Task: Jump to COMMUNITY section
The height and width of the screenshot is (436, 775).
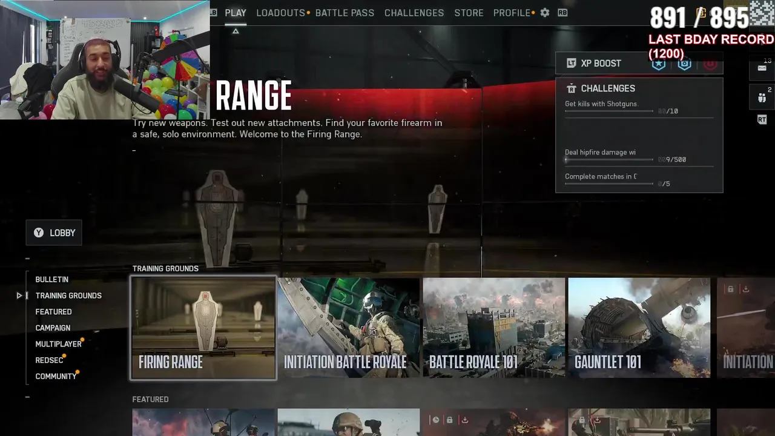Action: point(56,376)
